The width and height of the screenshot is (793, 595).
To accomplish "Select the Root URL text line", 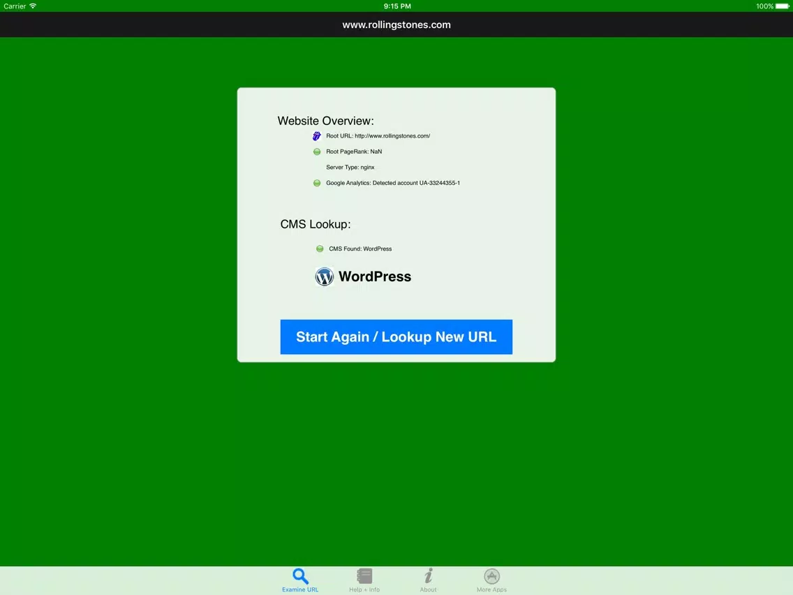I will tap(378, 136).
